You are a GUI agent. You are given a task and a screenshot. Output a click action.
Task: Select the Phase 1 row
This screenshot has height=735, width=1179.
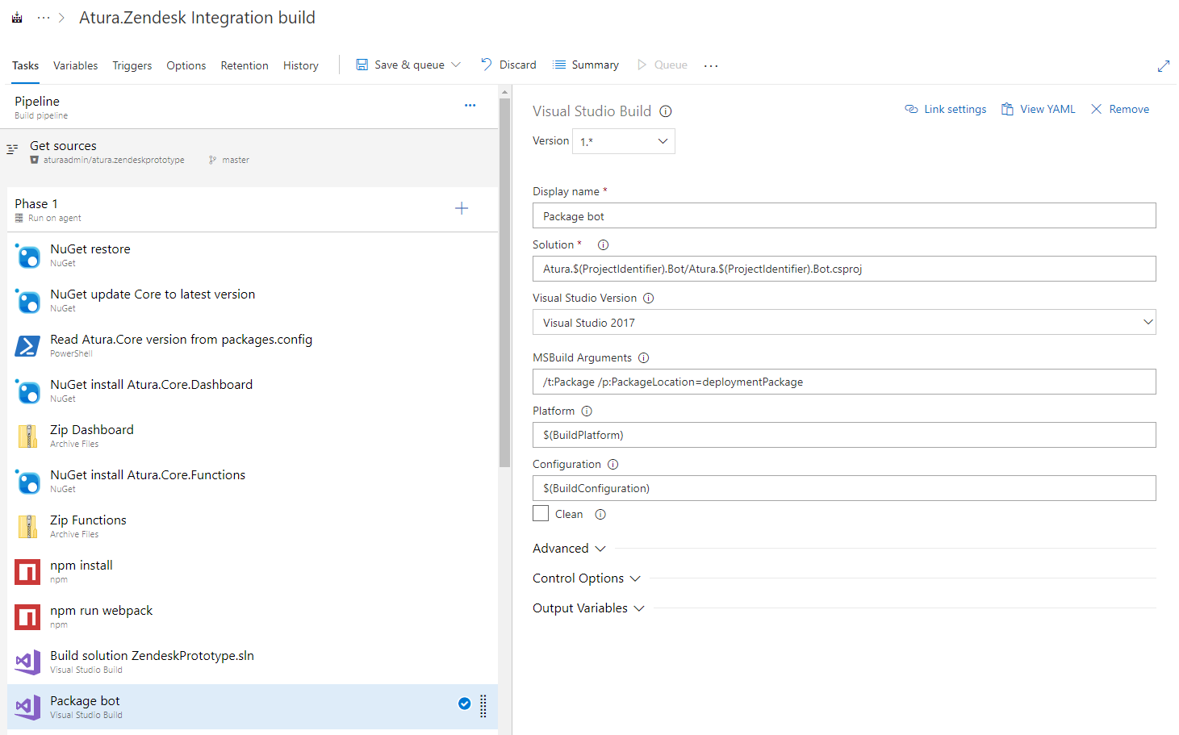253,210
